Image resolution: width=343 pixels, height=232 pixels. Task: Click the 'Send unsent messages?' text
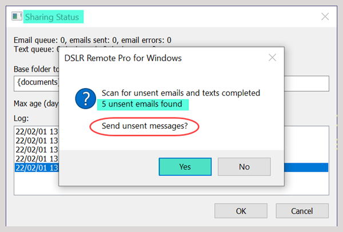coord(145,126)
